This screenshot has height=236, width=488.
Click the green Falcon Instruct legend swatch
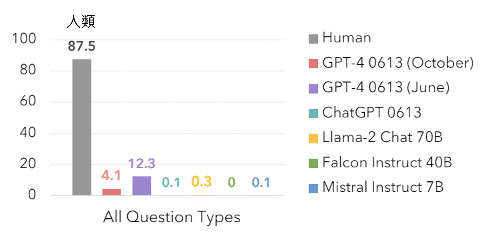point(313,163)
